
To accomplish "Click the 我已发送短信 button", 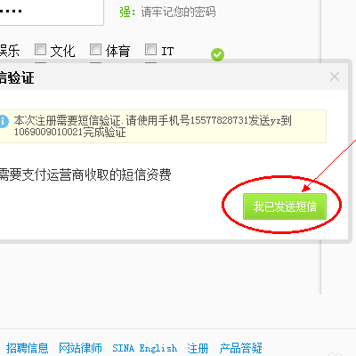I will (285, 206).
